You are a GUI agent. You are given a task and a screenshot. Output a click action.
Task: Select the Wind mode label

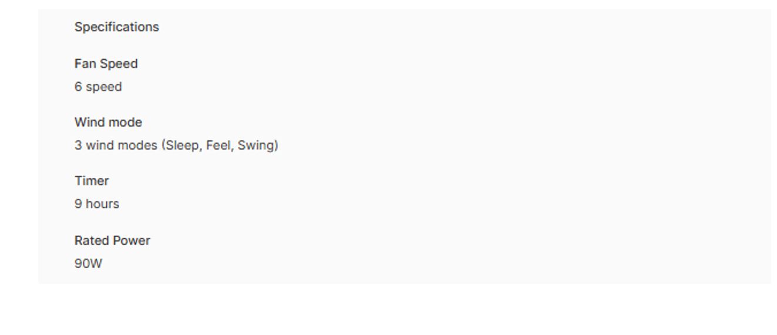point(108,123)
